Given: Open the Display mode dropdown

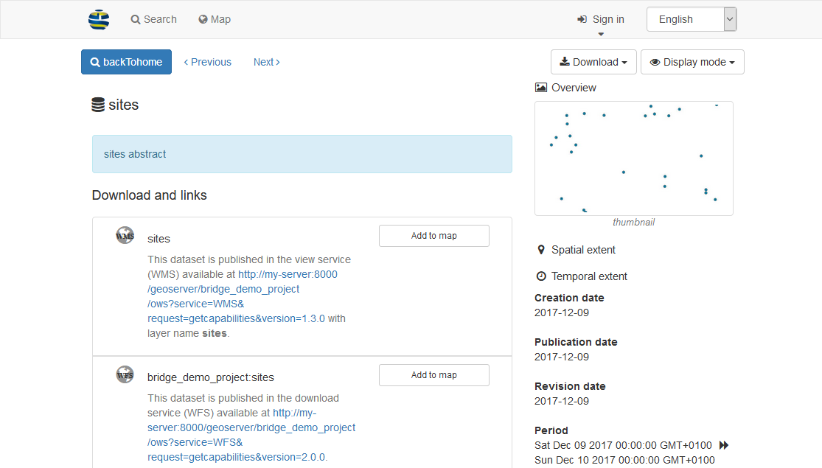Looking at the screenshot, I should (x=692, y=62).
